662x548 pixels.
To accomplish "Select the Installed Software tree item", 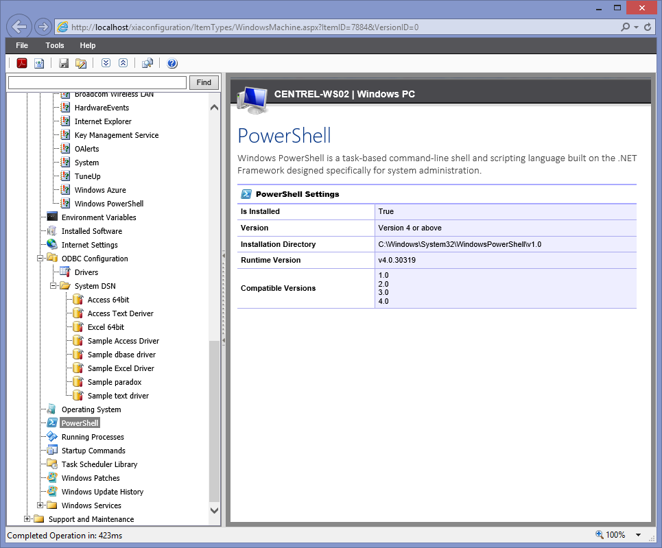I will pos(91,231).
